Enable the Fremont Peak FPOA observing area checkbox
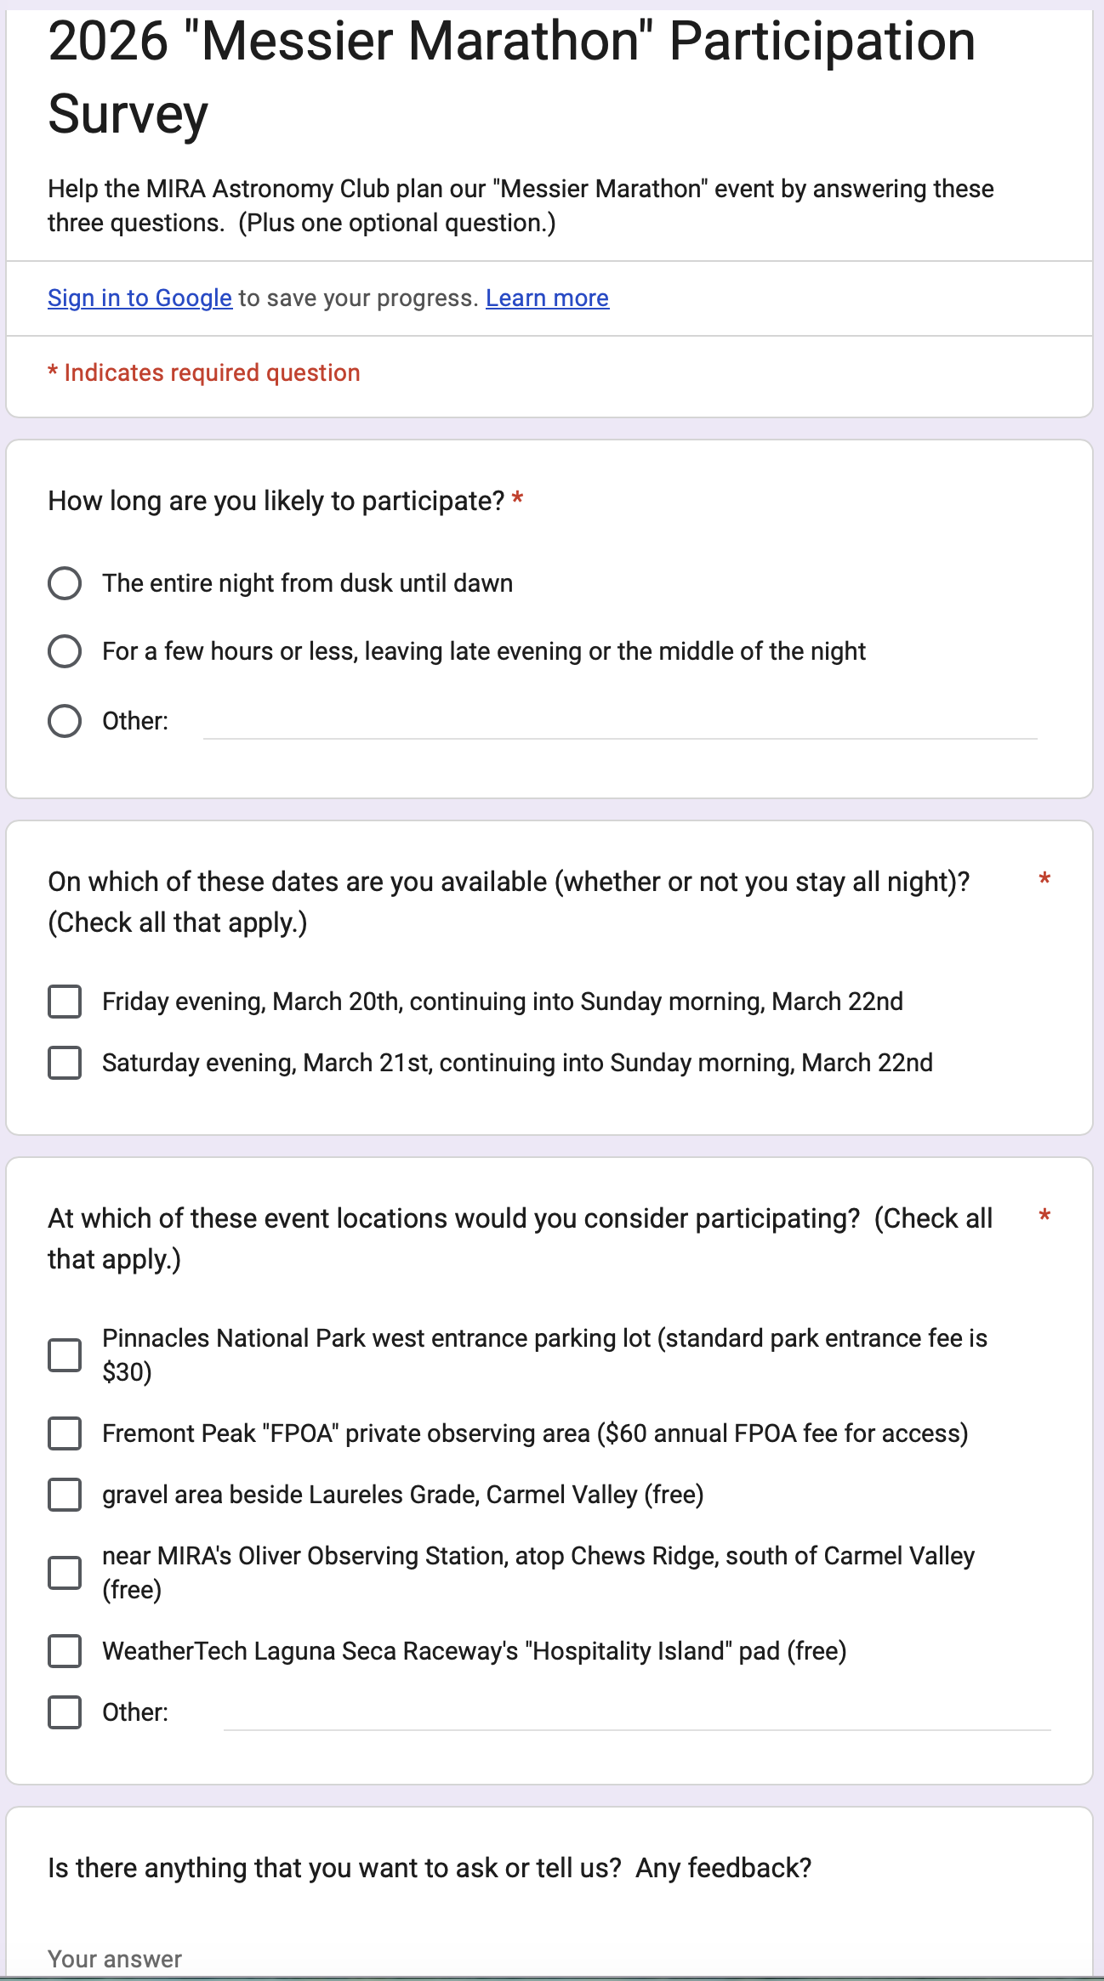This screenshot has height=1981, width=1104. [x=65, y=1434]
